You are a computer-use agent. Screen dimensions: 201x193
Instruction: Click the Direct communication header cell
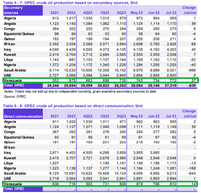point(23,114)
